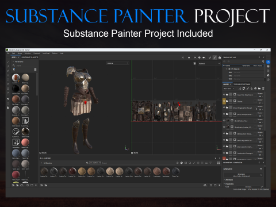This screenshot has width=276, height=207.
Task: Add a paint layer with brush icon
Action: pyautogui.click(x=248, y=89)
